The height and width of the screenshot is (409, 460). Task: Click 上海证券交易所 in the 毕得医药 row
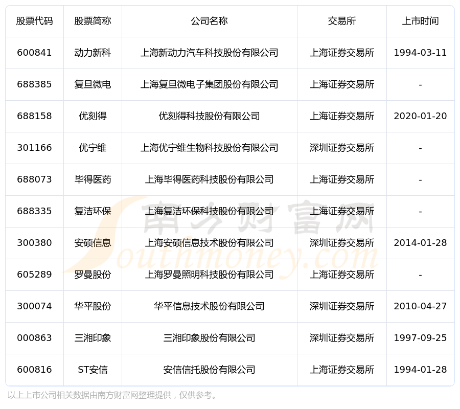342,179
